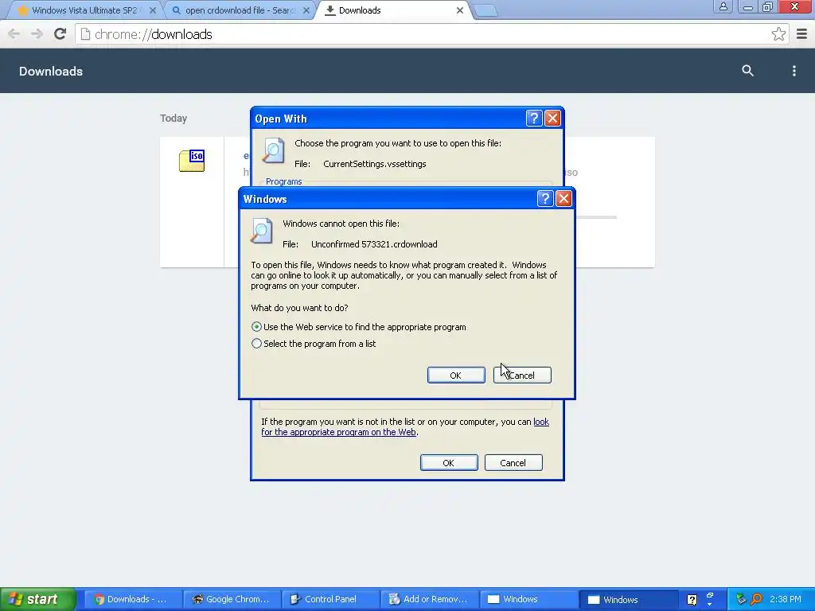Close the Open With dialog

pyautogui.click(x=552, y=119)
